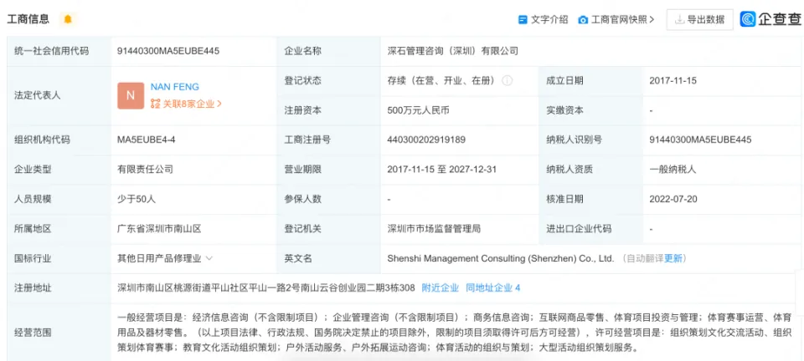Open NAN FENG's profile link
This screenshot has width=804, height=361.
[174, 86]
